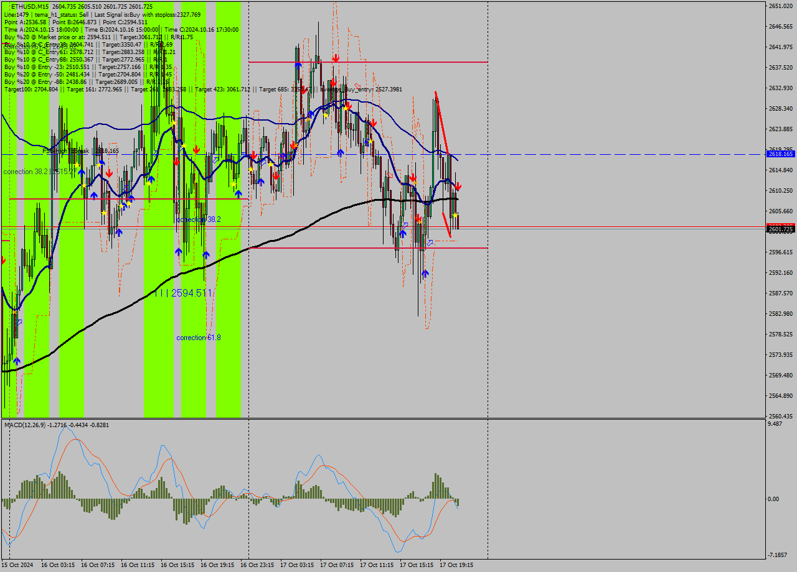Click the '16 Oct 15:15' time label
The height and width of the screenshot is (572, 797).
coord(177,565)
